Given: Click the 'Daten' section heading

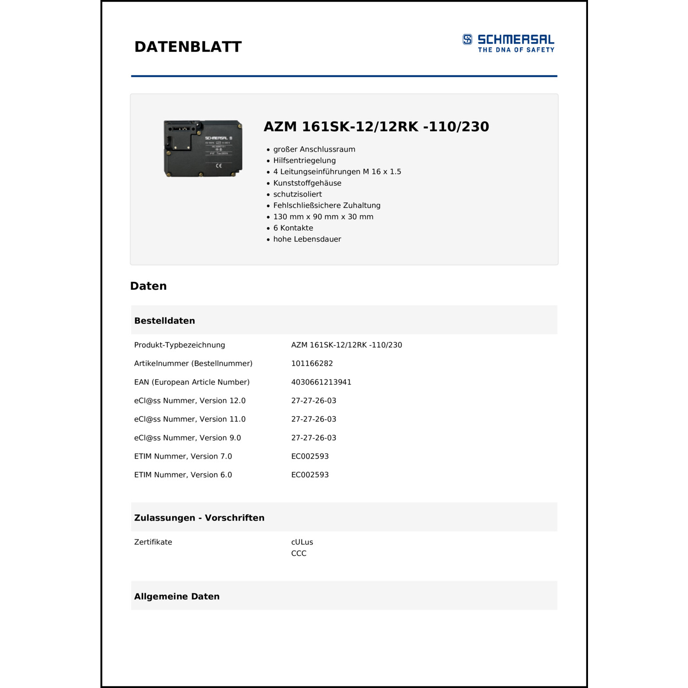Looking at the screenshot, I should pos(149,286).
